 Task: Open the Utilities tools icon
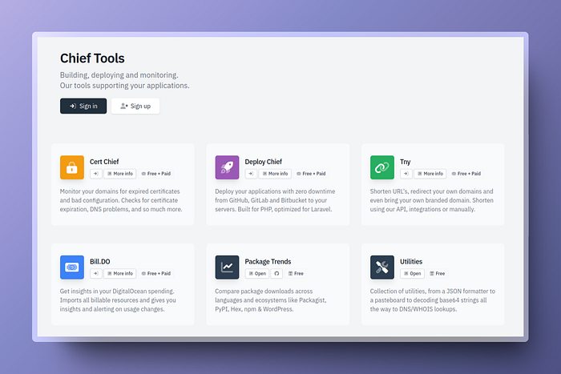coord(382,267)
